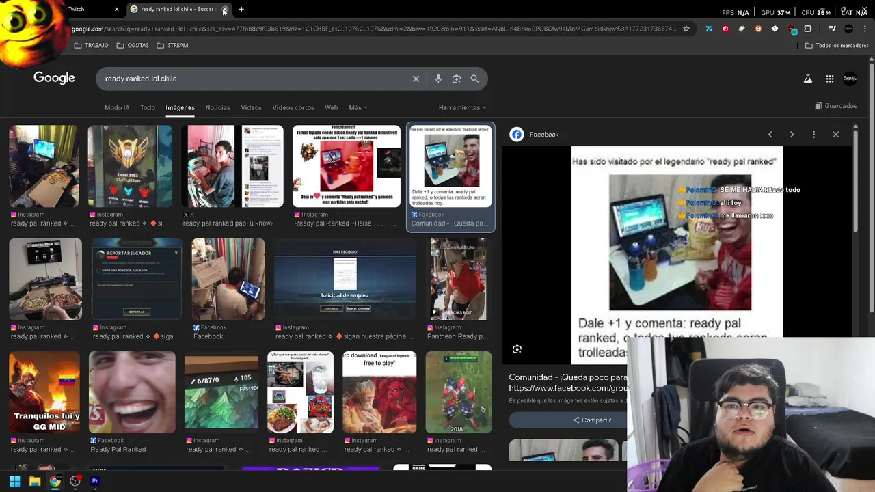Click the orange 'e' extension icon

(x=758, y=29)
